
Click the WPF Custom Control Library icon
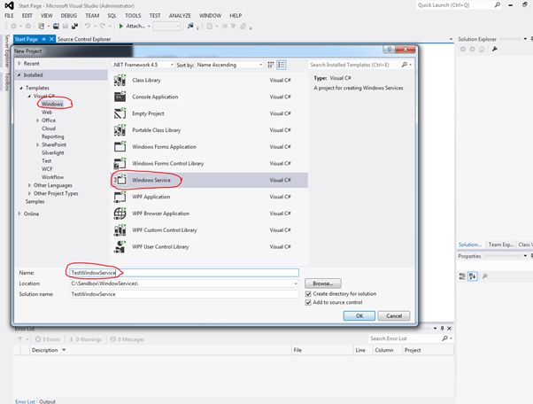(120, 230)
